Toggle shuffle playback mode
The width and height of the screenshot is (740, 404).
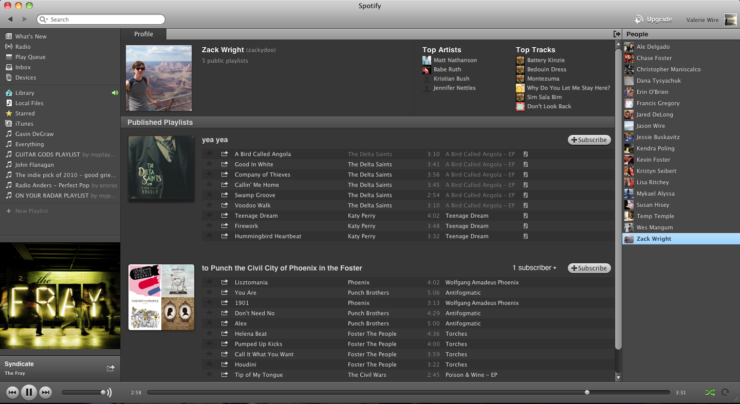click(x=710, y=393)
